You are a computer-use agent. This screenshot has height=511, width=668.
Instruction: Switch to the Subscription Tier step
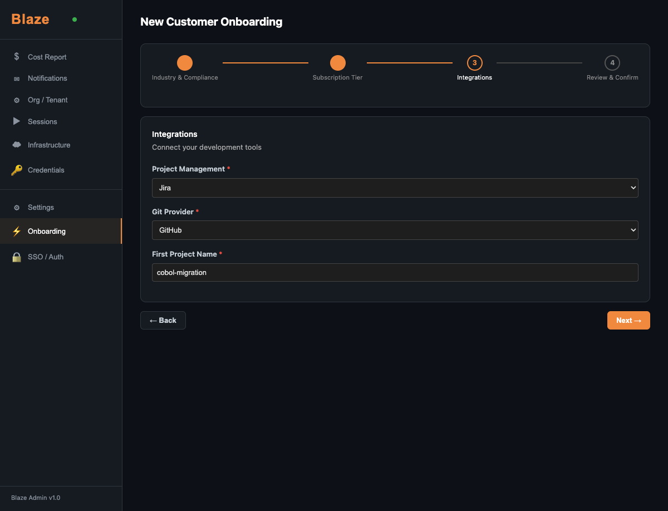click(337, 64)
